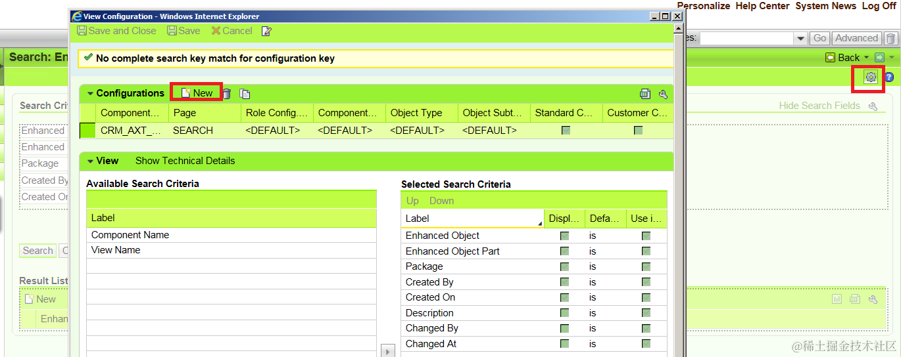Toggle Display checkbox for Enhanced Object Part
This screenshot has height=357, width=901.
564,251
